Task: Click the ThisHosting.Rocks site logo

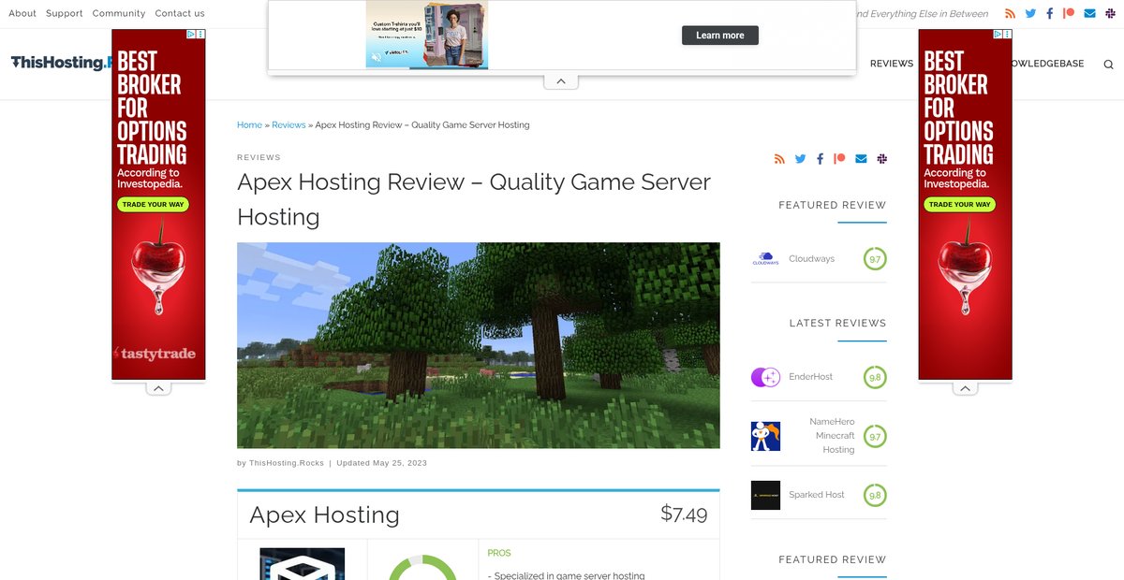Action: tap(61, 63)
